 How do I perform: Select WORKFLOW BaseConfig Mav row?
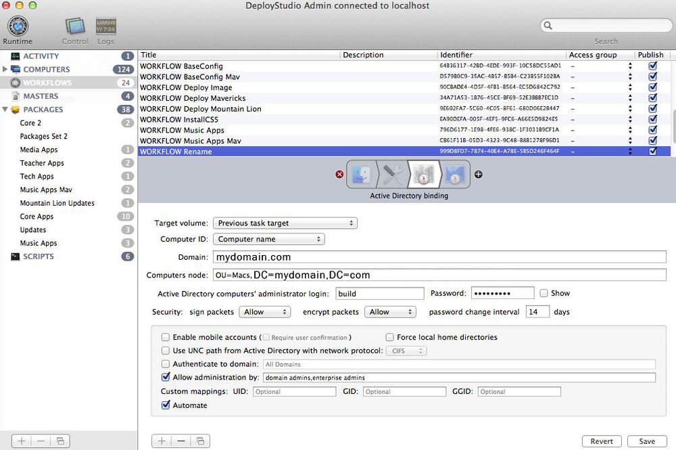404,76
